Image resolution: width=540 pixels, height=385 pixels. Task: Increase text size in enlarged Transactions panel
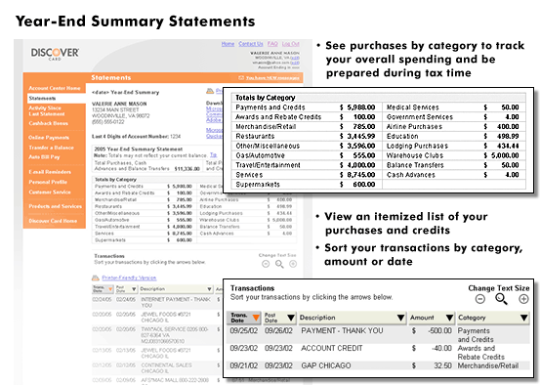click(523, 299)
